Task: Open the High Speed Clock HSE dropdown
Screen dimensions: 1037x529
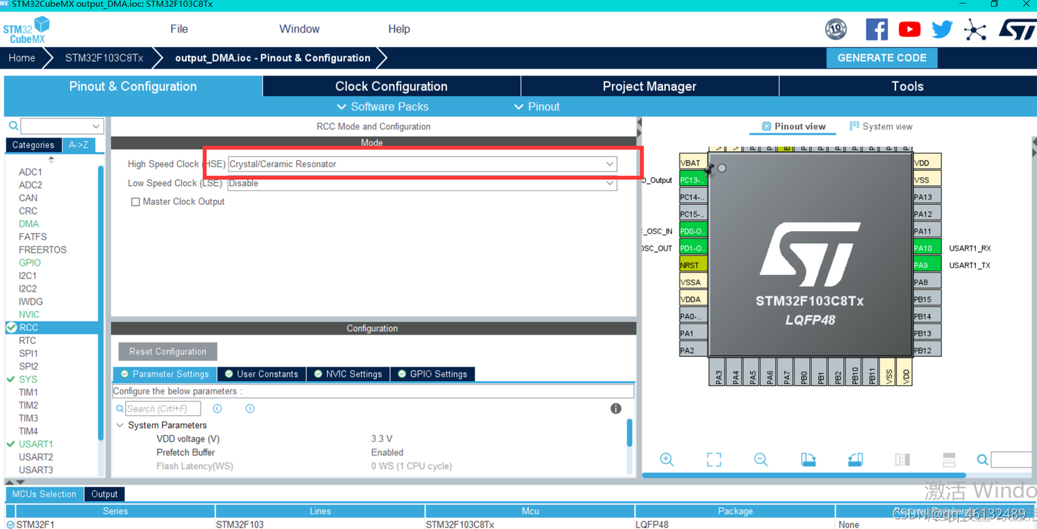Action: click(x=422, y=164)
